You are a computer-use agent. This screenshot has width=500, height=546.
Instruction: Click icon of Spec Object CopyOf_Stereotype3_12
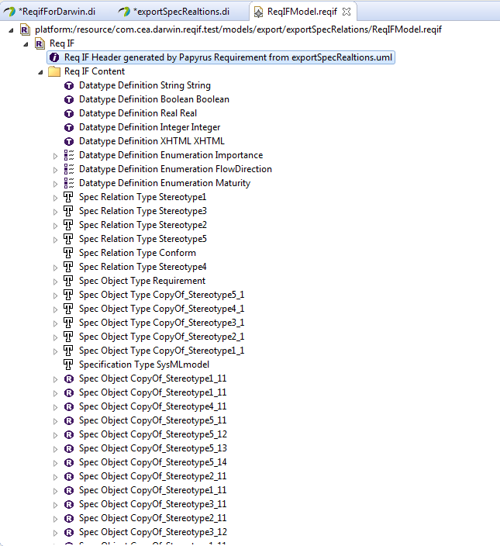point(69,532)
